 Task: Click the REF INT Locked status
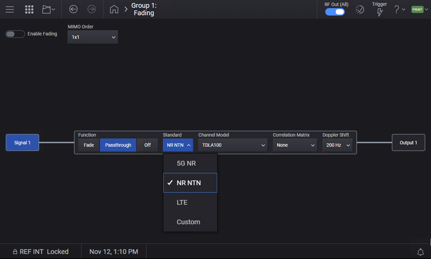(x=41, y=252)
